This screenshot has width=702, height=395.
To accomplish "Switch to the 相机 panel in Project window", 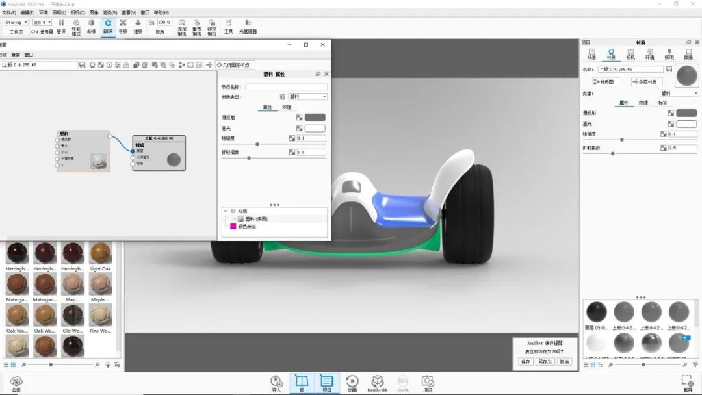I will 630,52.
